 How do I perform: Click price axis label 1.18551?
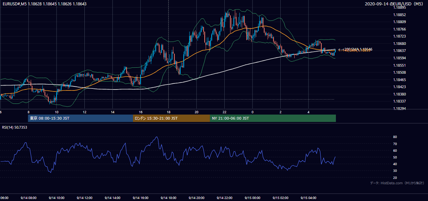tap(399, 65)
